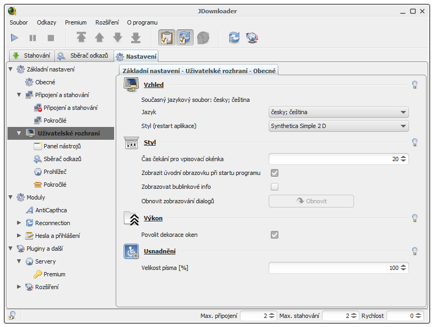Toggle Zobrazit úvodní obrazovku checkbox
434x327 pixels.
pyautogui.click(x=274, y=173)
